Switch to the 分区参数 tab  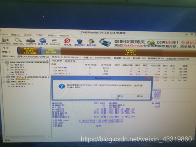(57, 61)
